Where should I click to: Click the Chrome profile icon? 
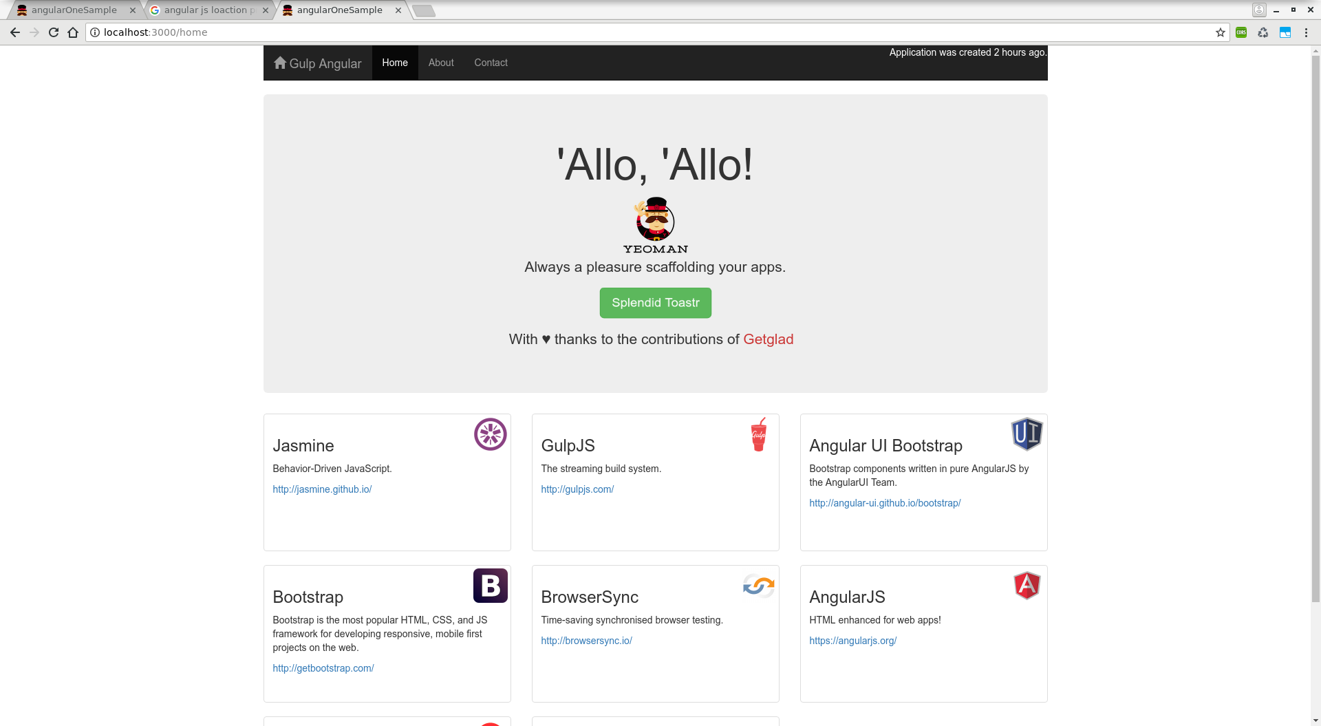(x=1259, y=10)
